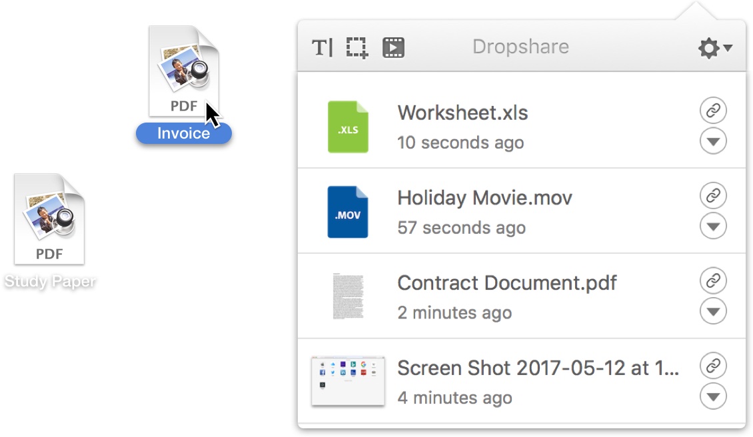The height and width of the screenshot is (437, 753).
Task: Expand options arrow for Worksheet.xls
Action: click(x=713, y=141)
